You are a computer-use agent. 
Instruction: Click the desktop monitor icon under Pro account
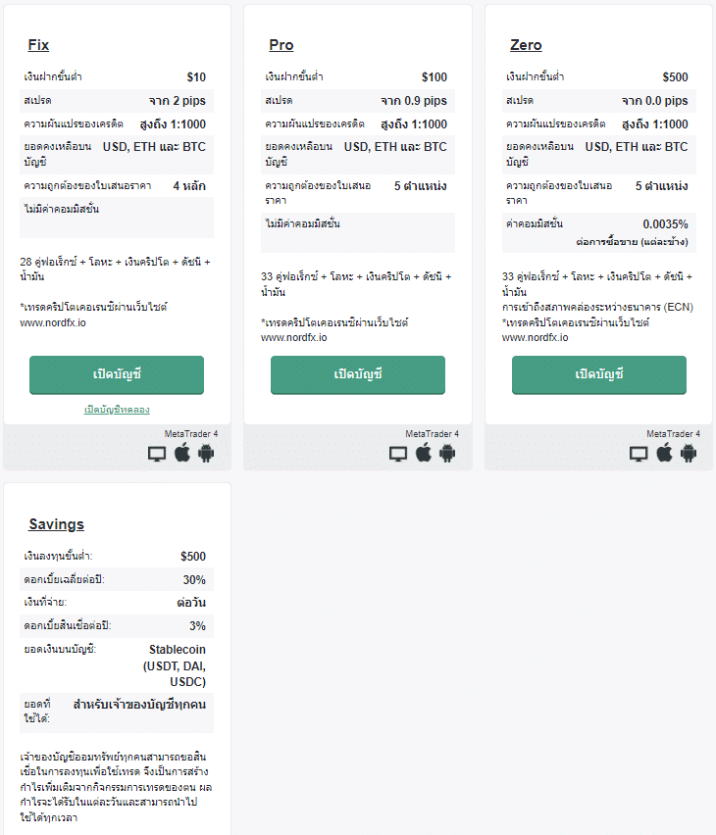point(398,454)
